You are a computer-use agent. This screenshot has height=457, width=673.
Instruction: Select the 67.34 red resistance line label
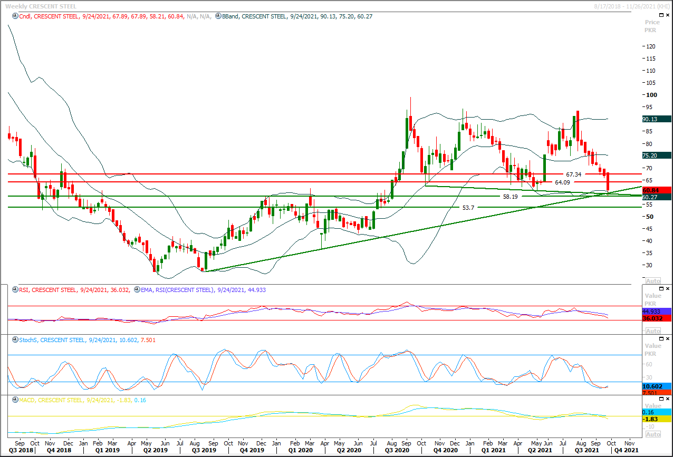(x=573, y=174)
